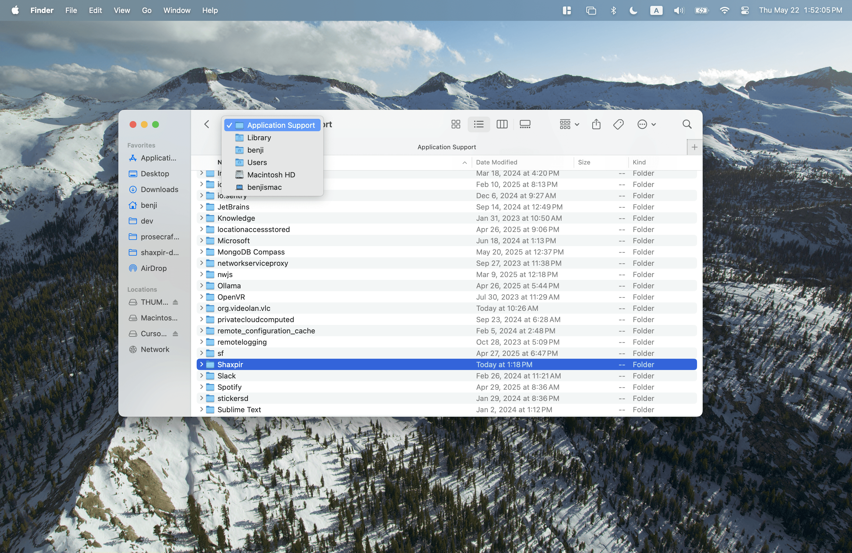Viewport: 852px width, 553px height.
Task: Open the Finder search magnifier
Action: click(x=687, y=124)
